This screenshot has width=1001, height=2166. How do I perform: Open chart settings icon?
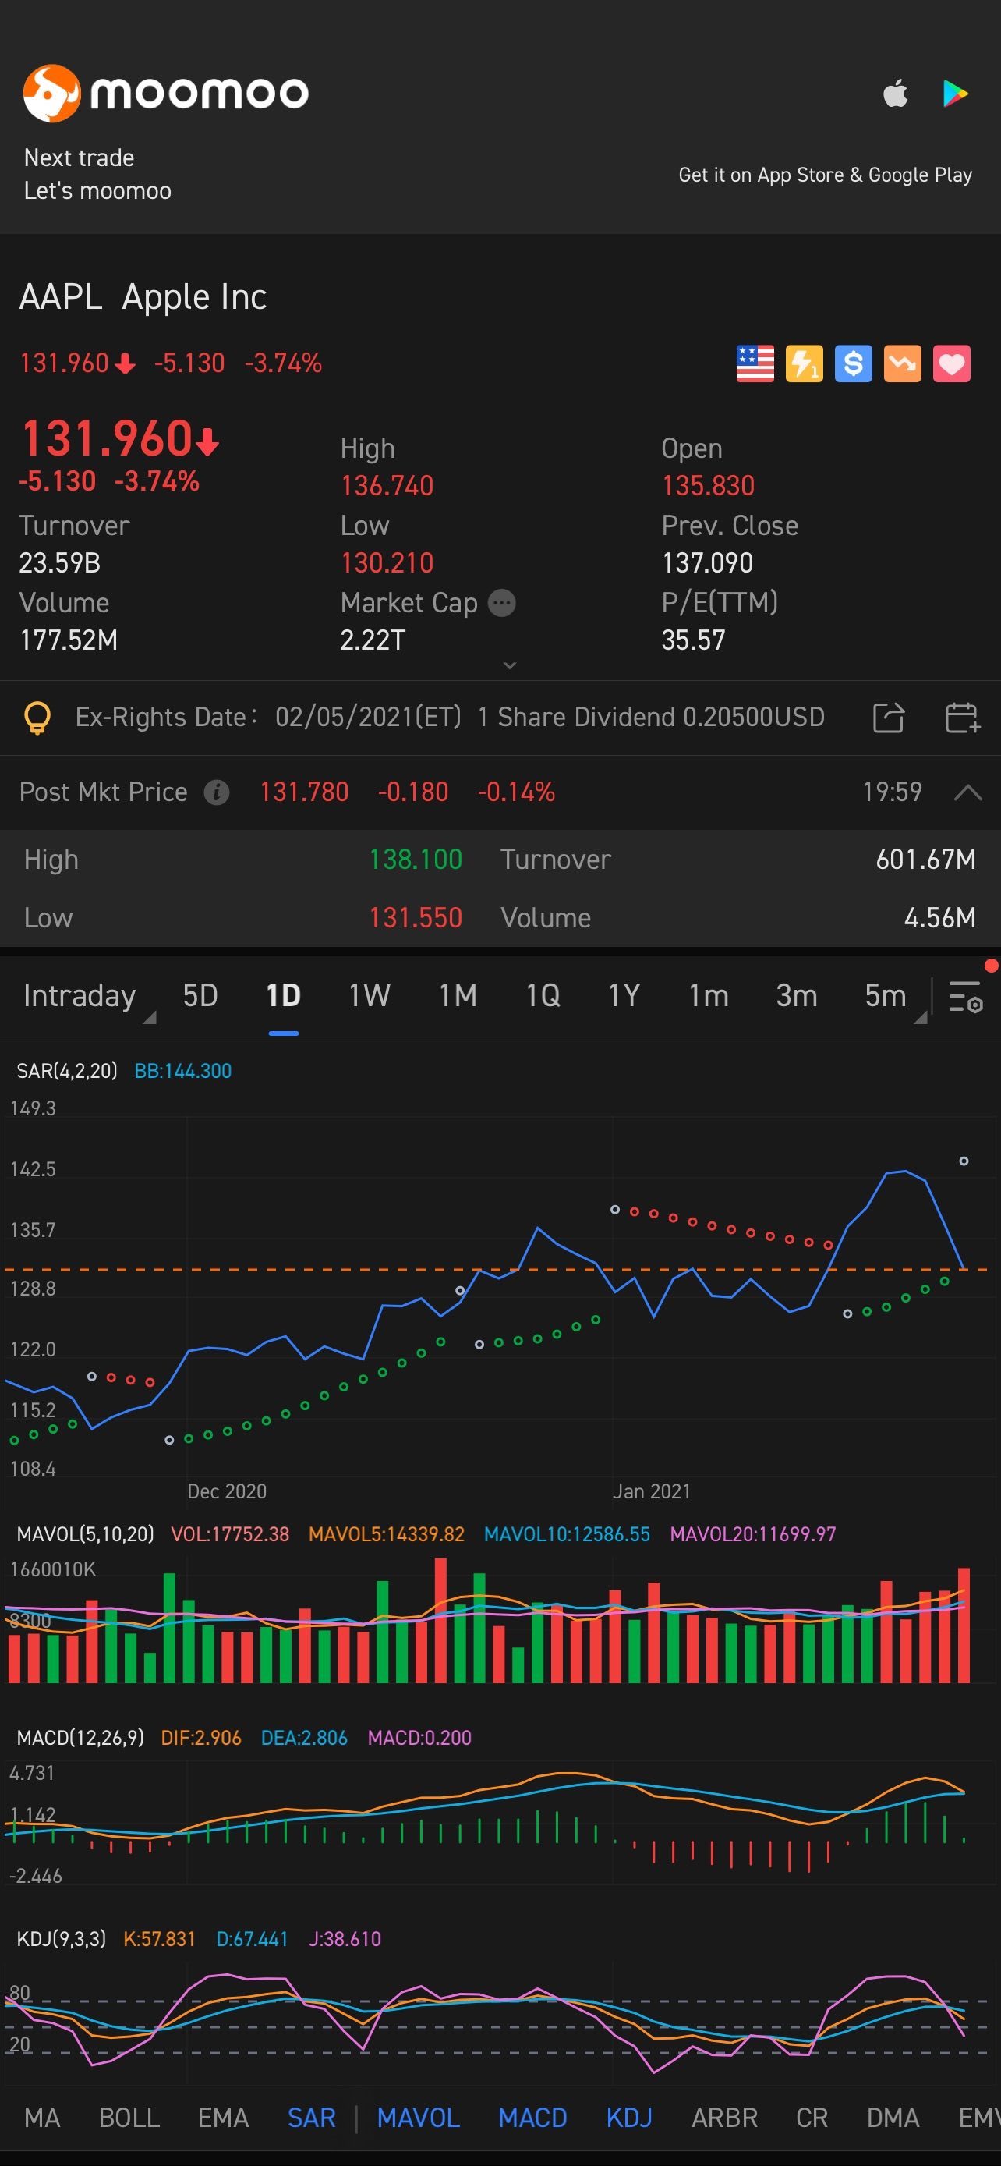coord(966,996)
